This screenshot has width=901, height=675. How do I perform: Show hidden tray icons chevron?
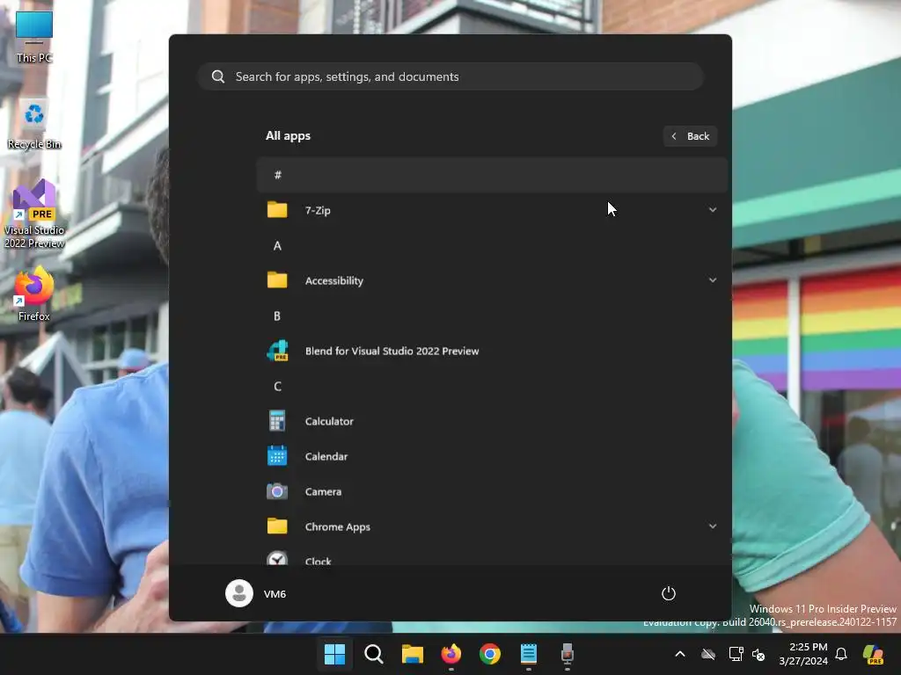pyautogui.click(x=680, y=654)
